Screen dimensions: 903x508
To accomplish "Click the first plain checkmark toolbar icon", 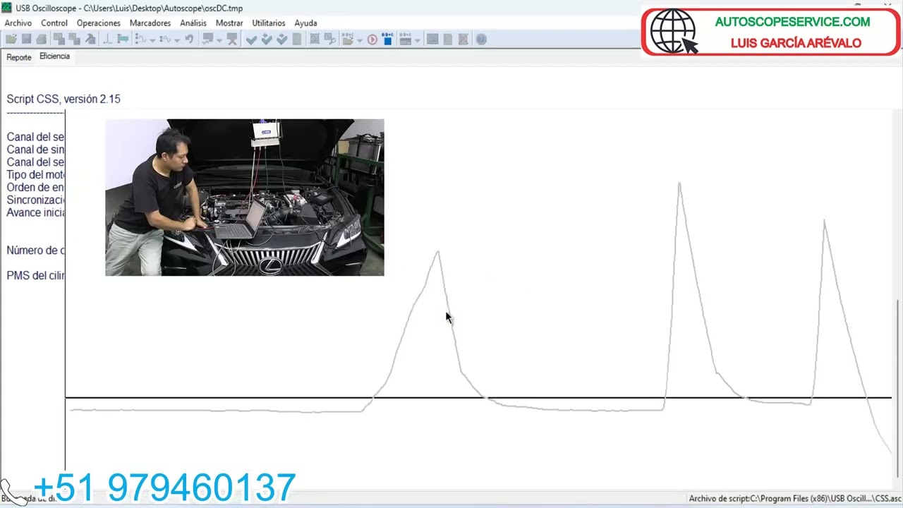I will coord(251,40).
